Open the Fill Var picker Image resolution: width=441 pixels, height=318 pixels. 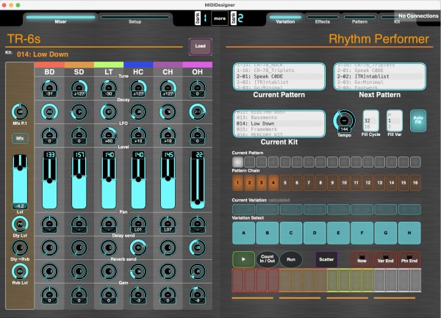(394, 120)
